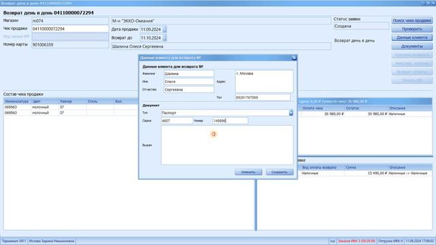Image resolution: width=436 pixels, height=245 pixels.
Task: Click the 'Сумма' column header in refund table
Action: coord(367,167)
